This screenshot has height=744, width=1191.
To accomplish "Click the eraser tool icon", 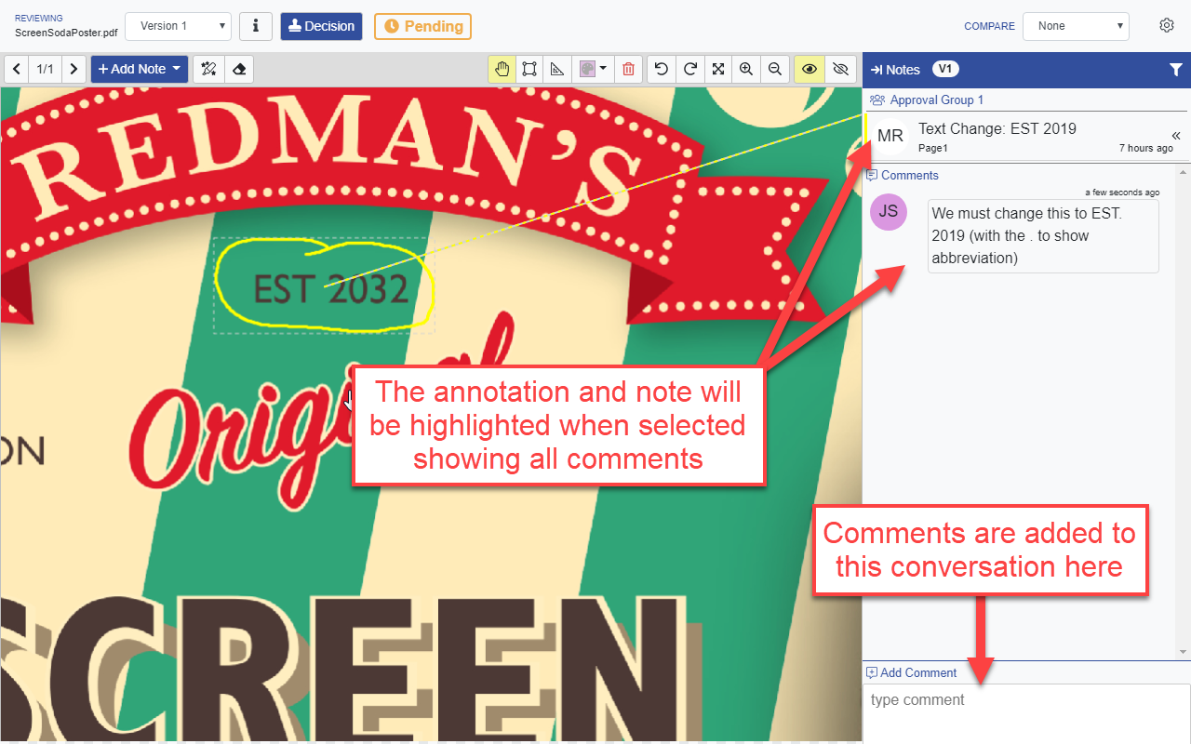I will coord(239,69).
